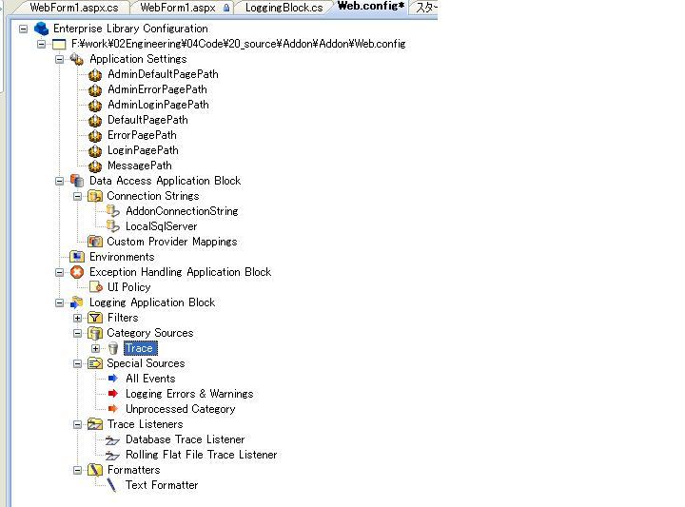Collapse the Trace Listeners node
Viewport: 685px width, 507px height.
pos(77,425)
